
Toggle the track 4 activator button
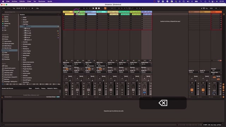pos(100,90)
